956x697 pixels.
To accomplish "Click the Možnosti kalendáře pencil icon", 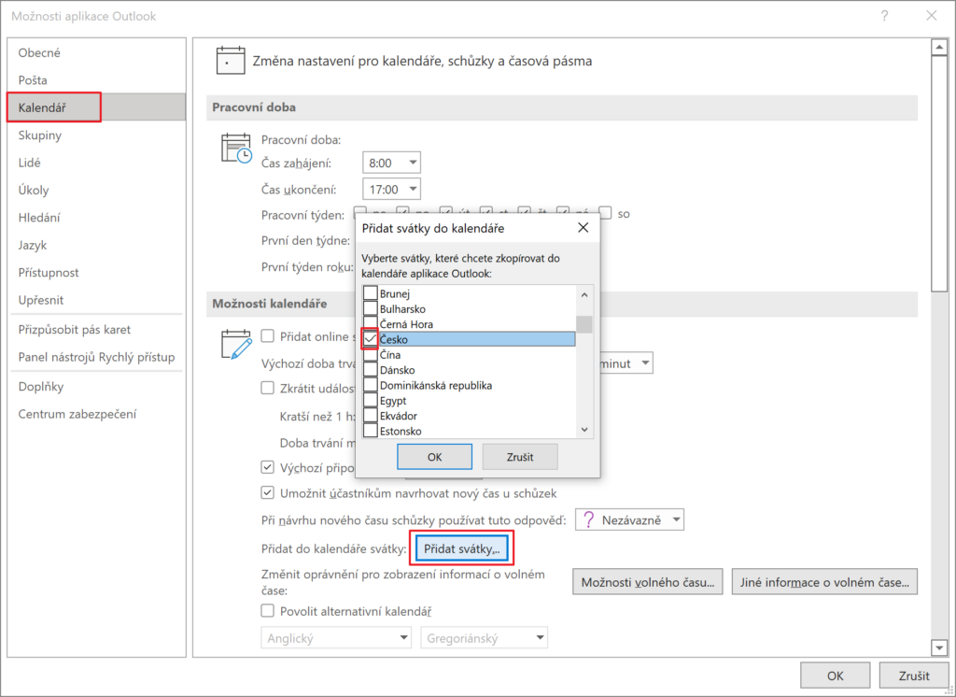I will [236, 344].
